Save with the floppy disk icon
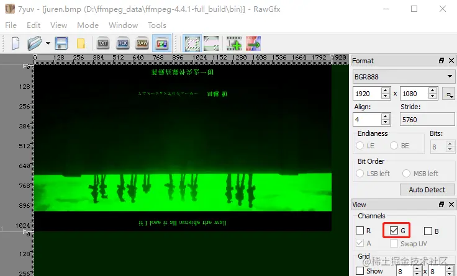The width and height of the screenshot is (457, 276). (61, 43)
